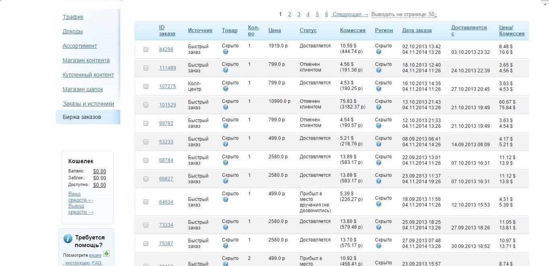Click Ввод средств link in wallet
Screen dimensions: 549x266
point(81,197)
